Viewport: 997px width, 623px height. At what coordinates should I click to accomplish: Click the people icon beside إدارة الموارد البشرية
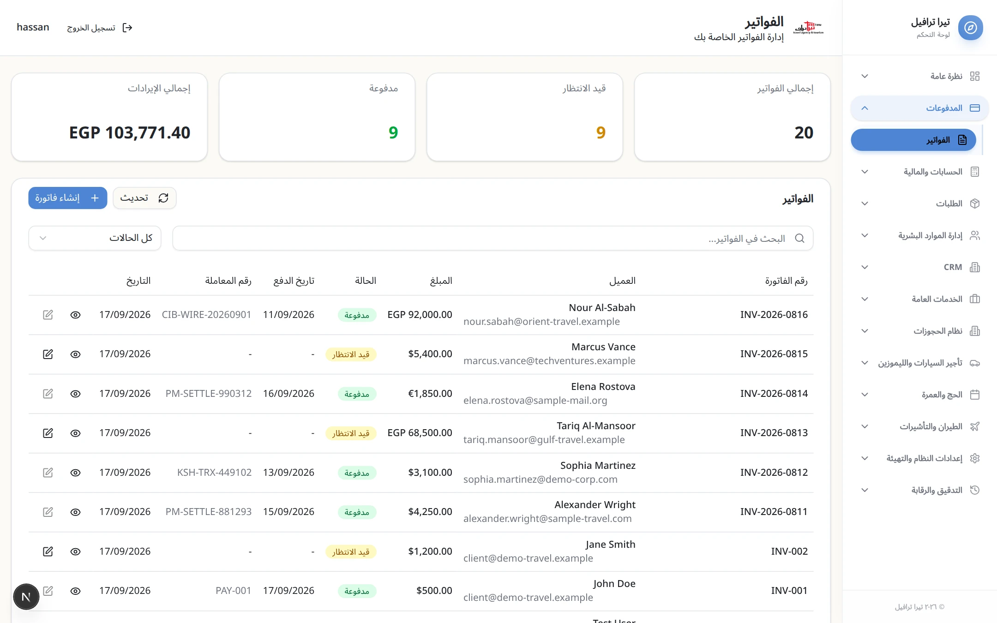[x=975, y=235]
